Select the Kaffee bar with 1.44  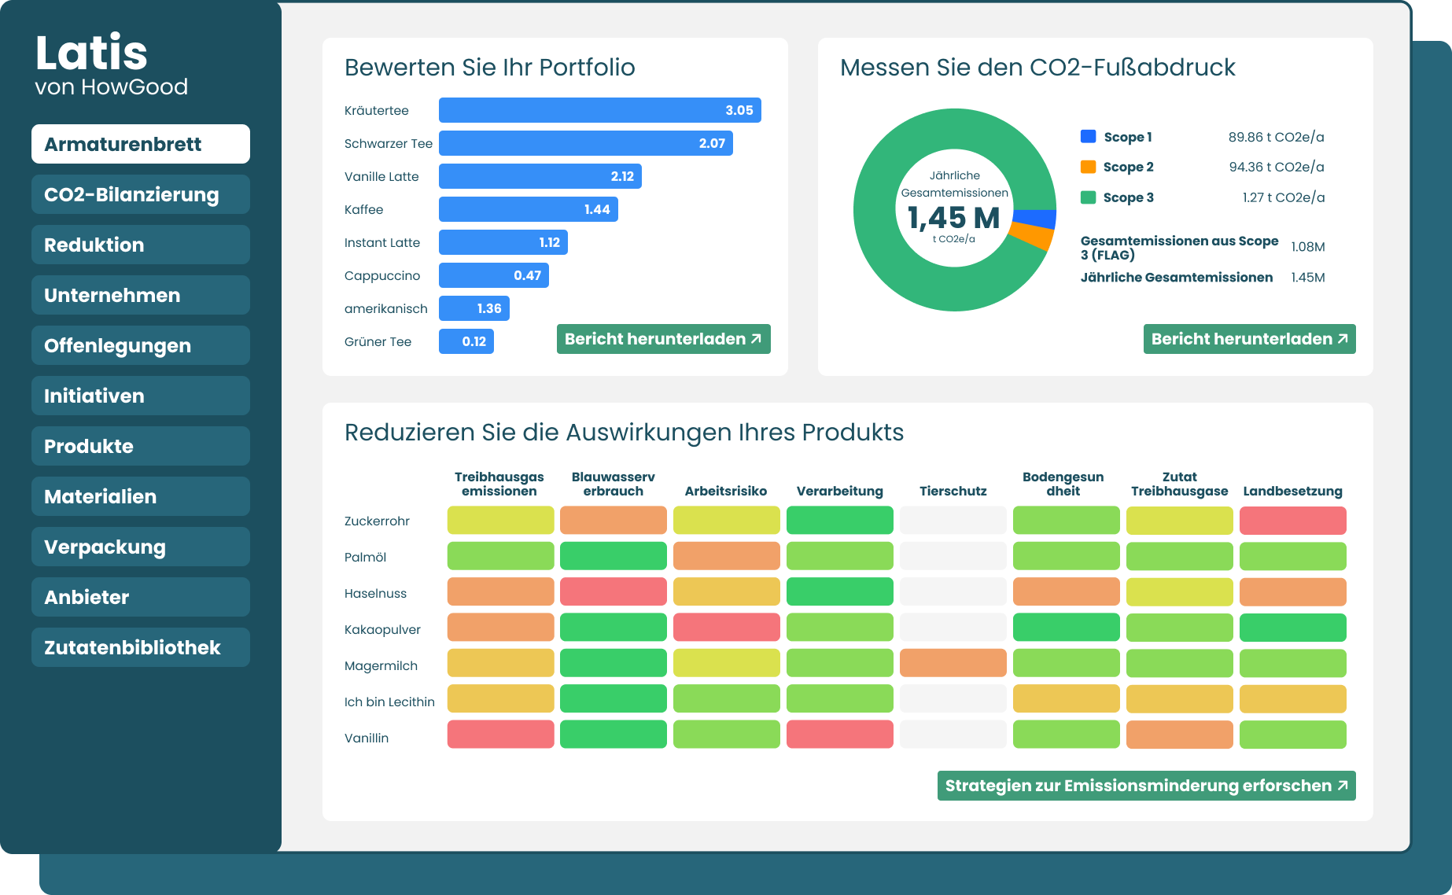529,209
